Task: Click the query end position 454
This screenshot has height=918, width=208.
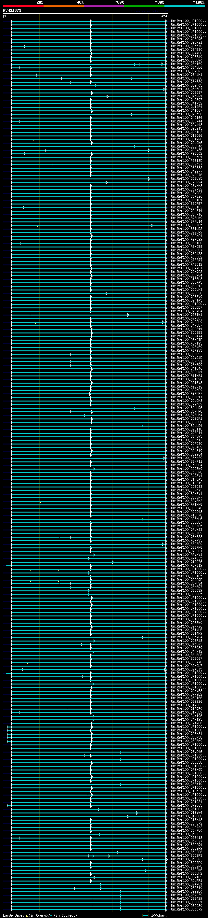Action: (164, 16)
